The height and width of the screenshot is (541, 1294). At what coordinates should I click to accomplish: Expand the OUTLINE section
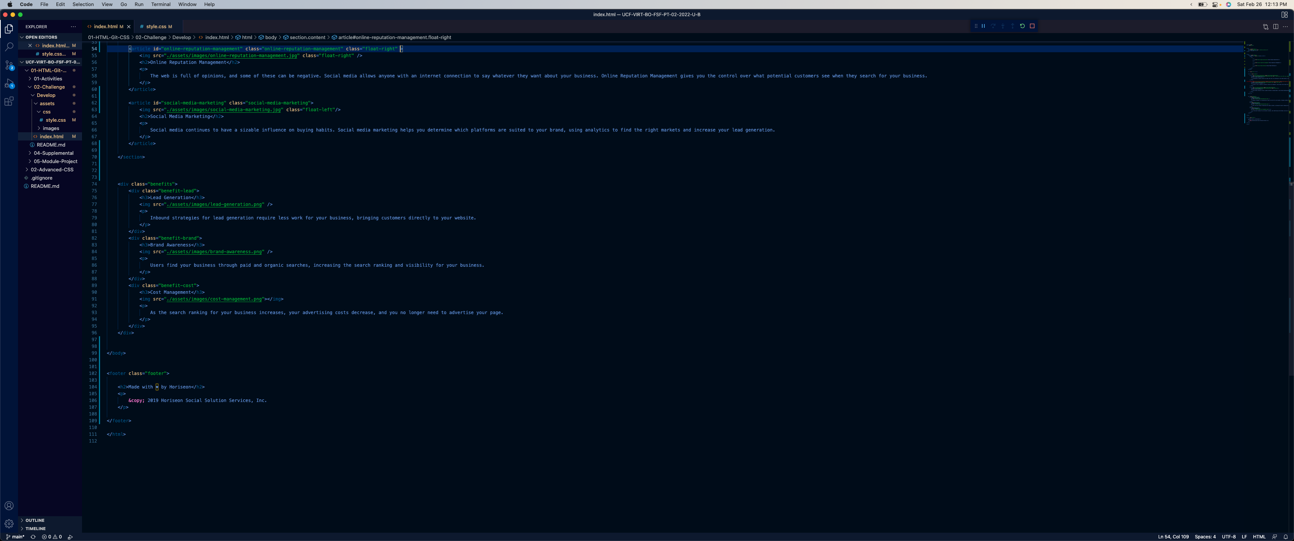[x=35, y=520]
